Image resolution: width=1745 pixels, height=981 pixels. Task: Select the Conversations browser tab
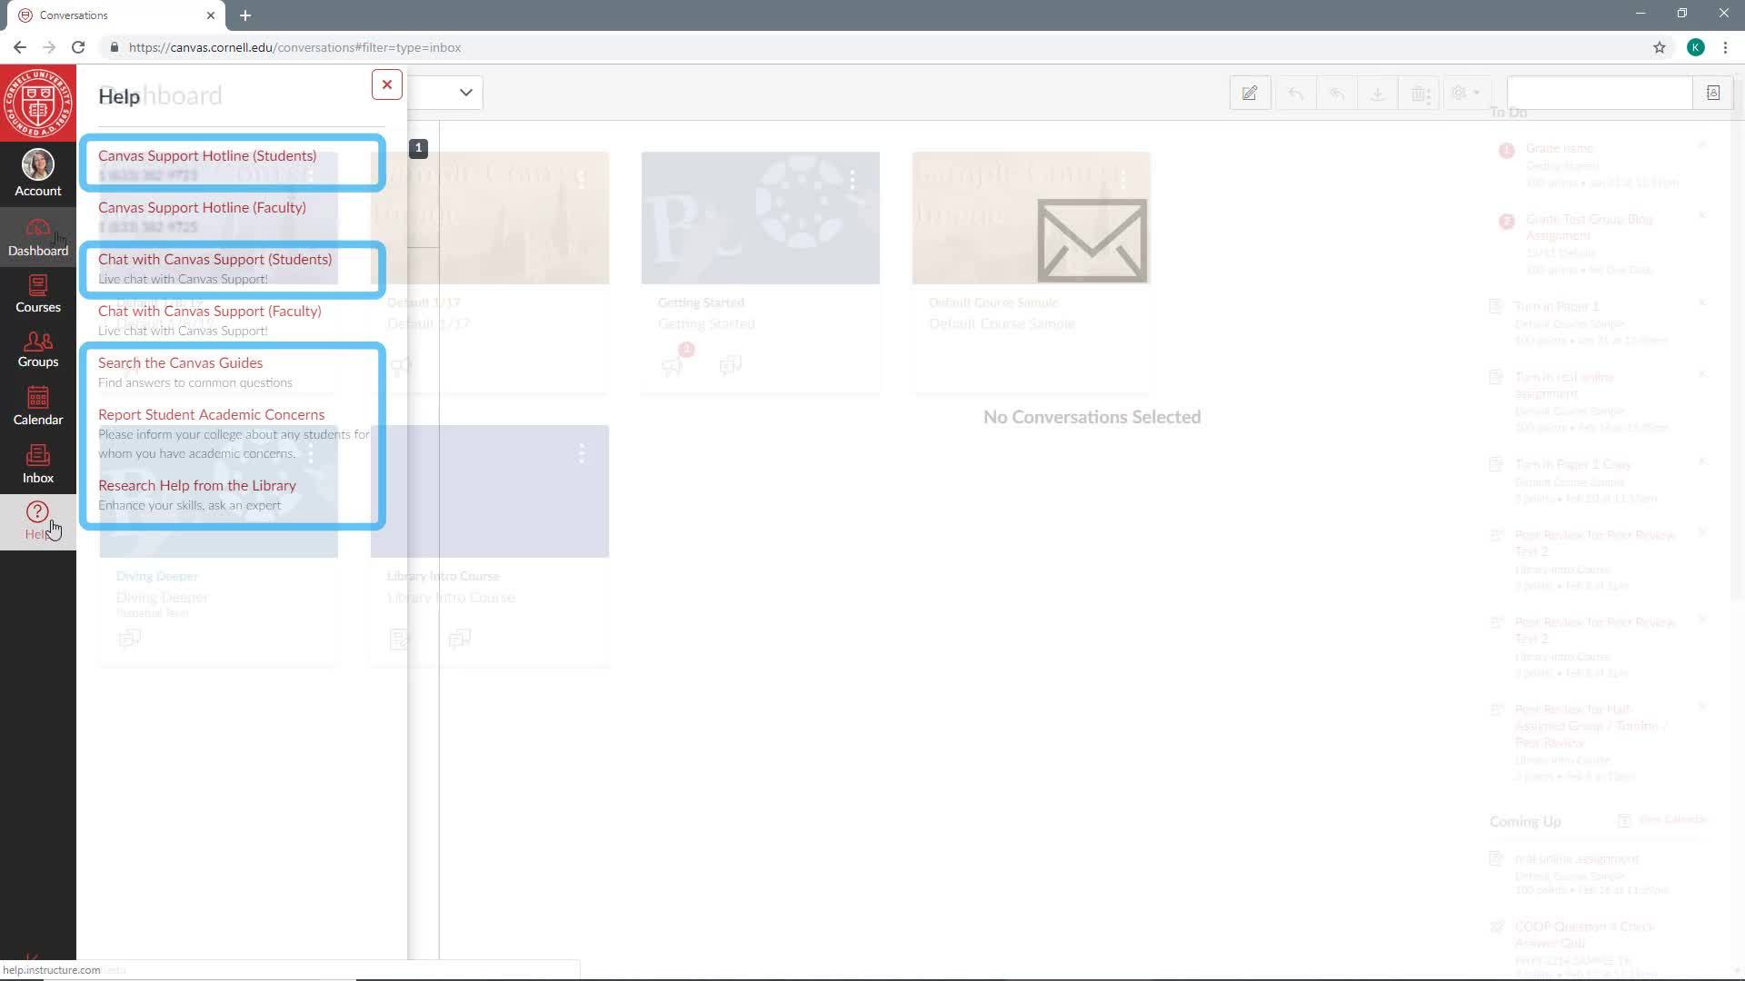point(109,15)
